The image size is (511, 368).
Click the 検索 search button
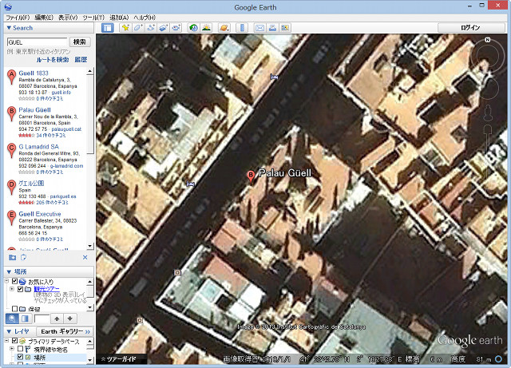(x=80, y=42)
